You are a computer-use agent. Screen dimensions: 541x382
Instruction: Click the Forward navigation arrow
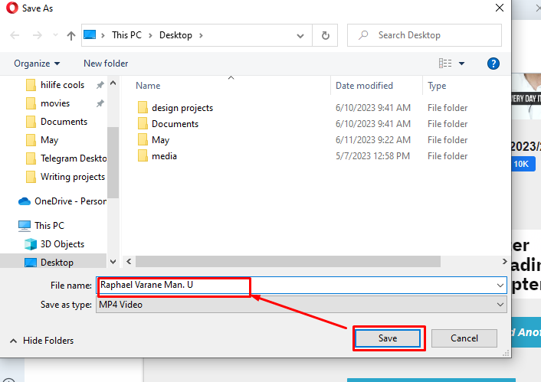pyautogui.click(x=38, y=35)
